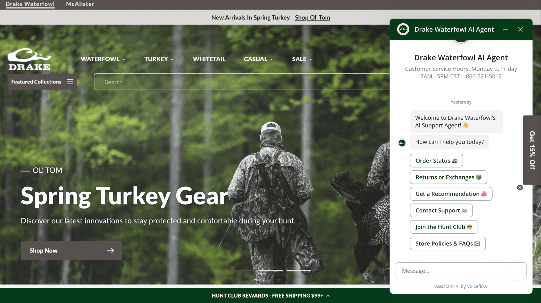Click the HUNT CLUB REWARDS footer banner text
Image resolution: width=541 pixels, height=303 pixels.
click(267, 296)
